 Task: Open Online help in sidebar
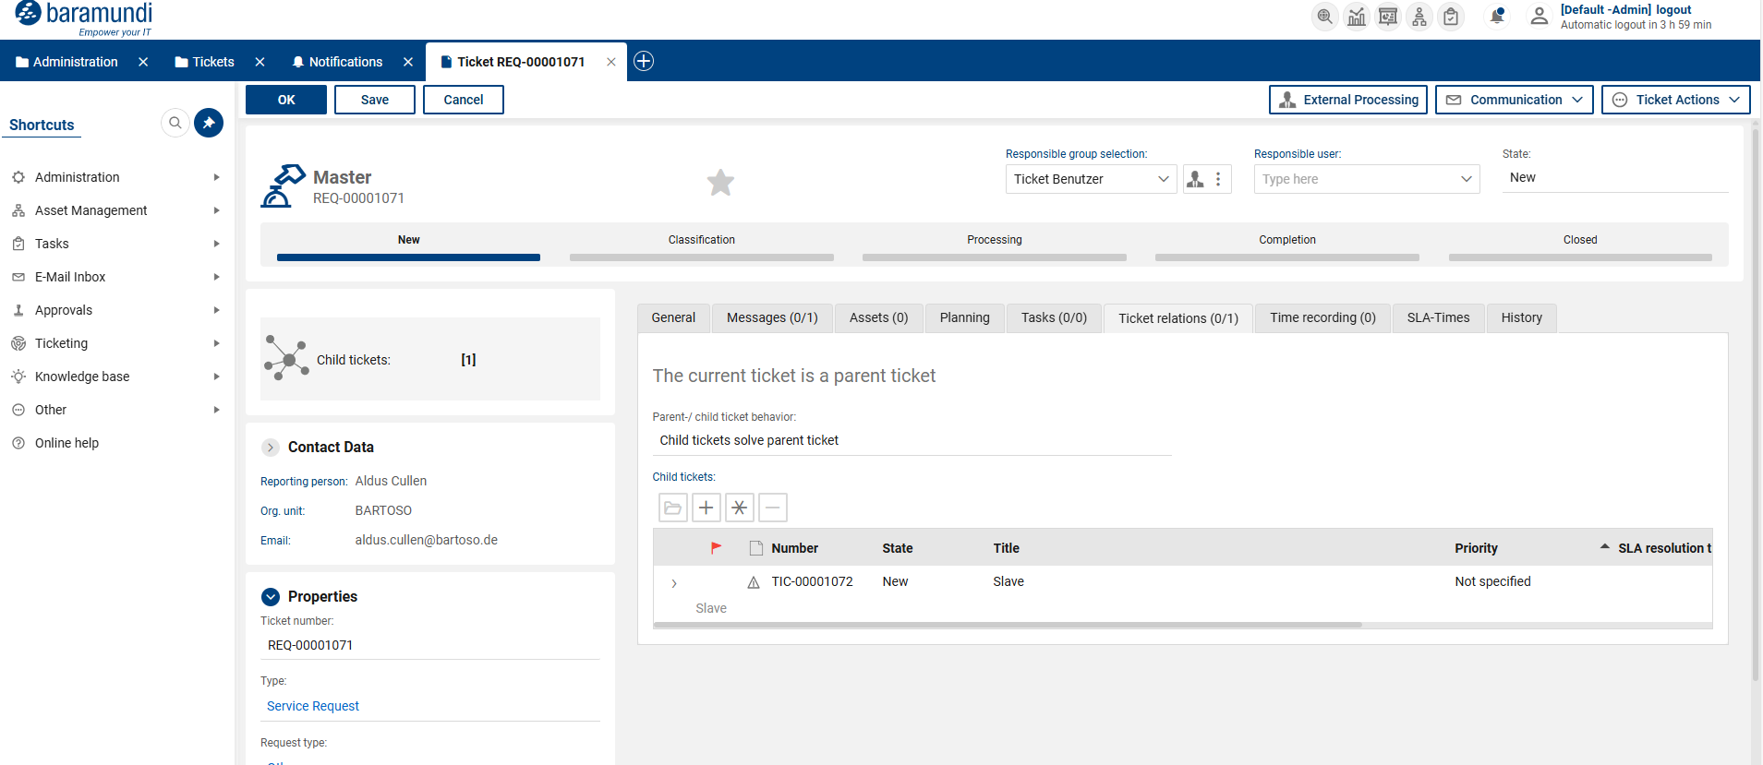[x=66, y=443]
